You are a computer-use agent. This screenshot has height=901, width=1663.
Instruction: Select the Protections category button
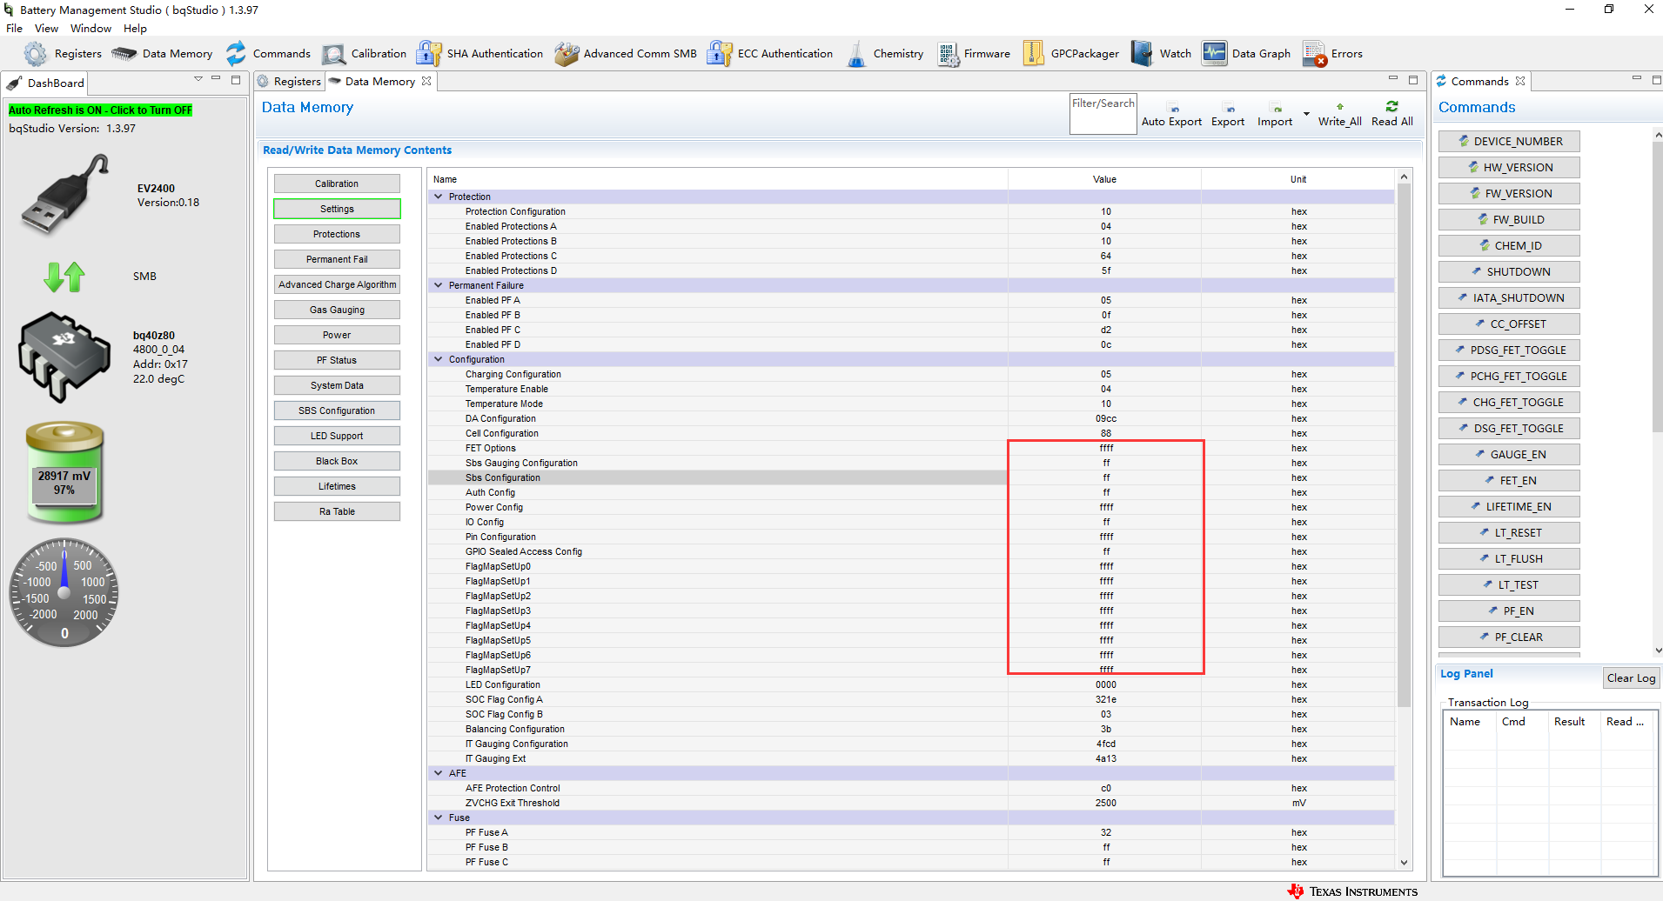pyautogui.click(x=337, y=234)
